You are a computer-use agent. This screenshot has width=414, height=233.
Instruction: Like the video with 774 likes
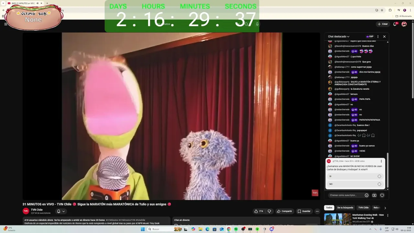tap(259, 211)
